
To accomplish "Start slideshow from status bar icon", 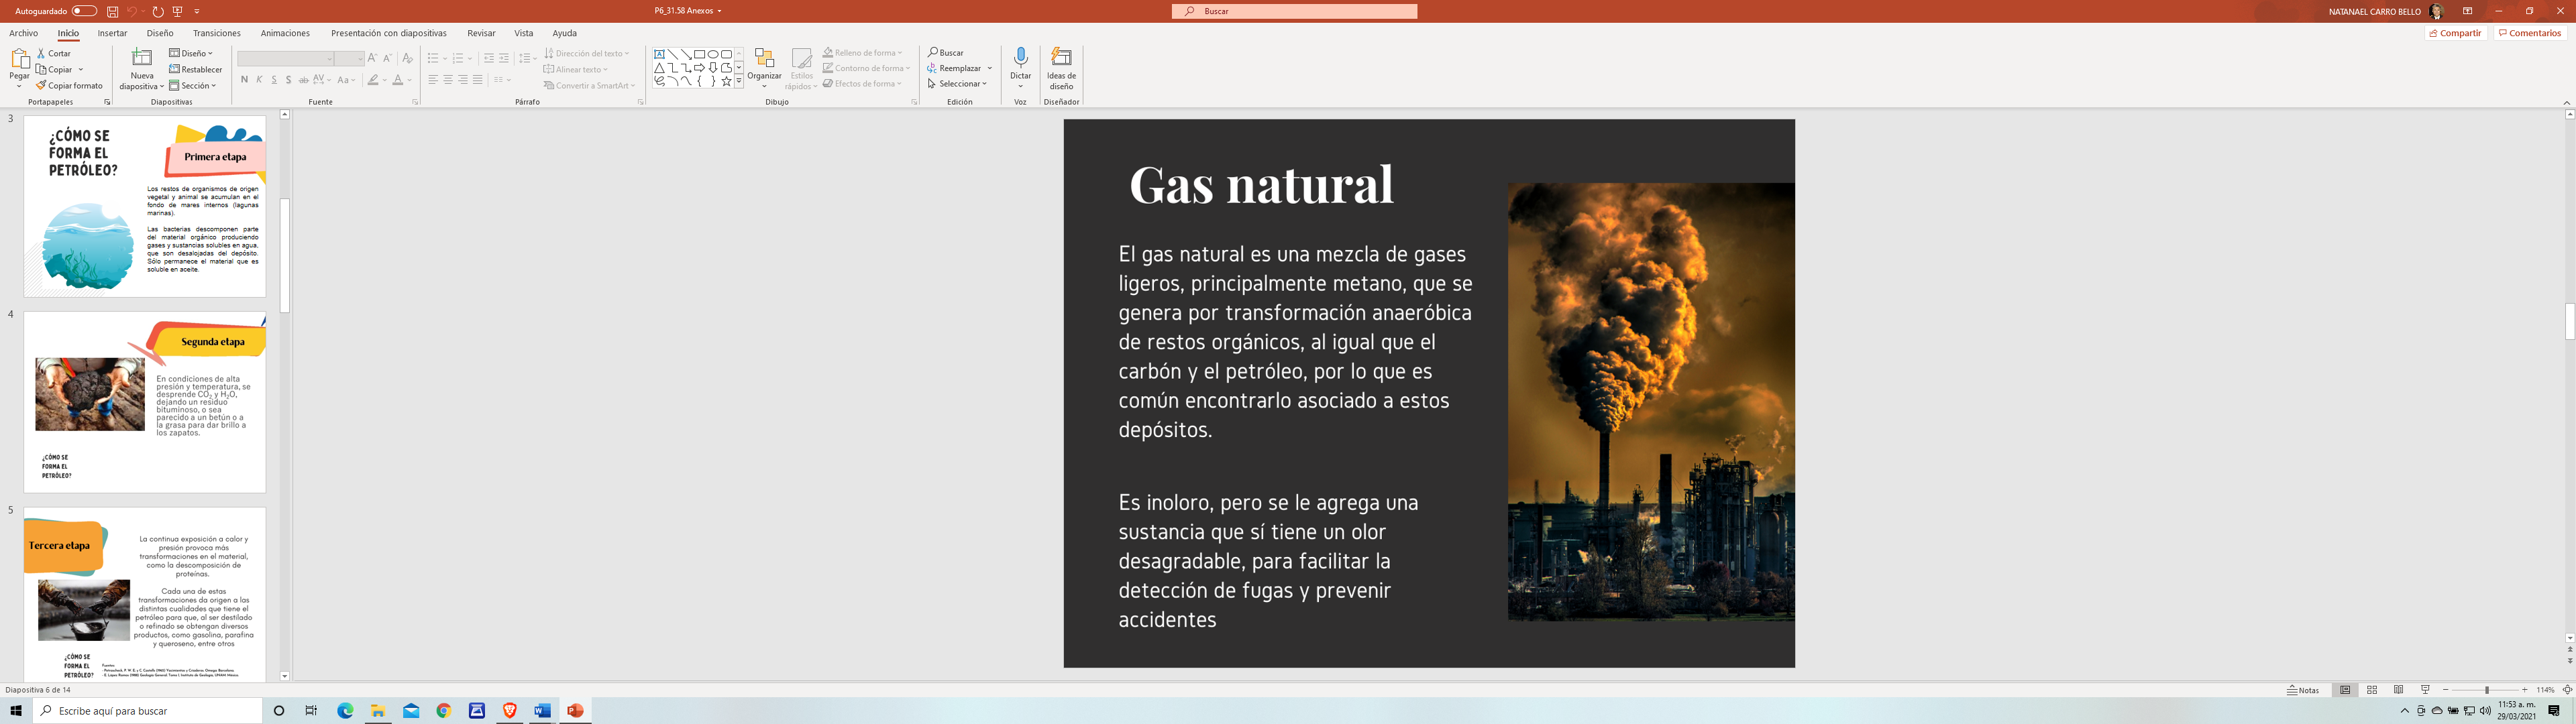I will [x=2425, y=690].
